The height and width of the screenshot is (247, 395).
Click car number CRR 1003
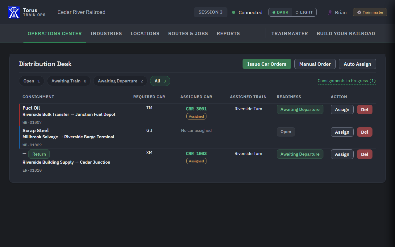pyautogui.click(x=196, y=153)
